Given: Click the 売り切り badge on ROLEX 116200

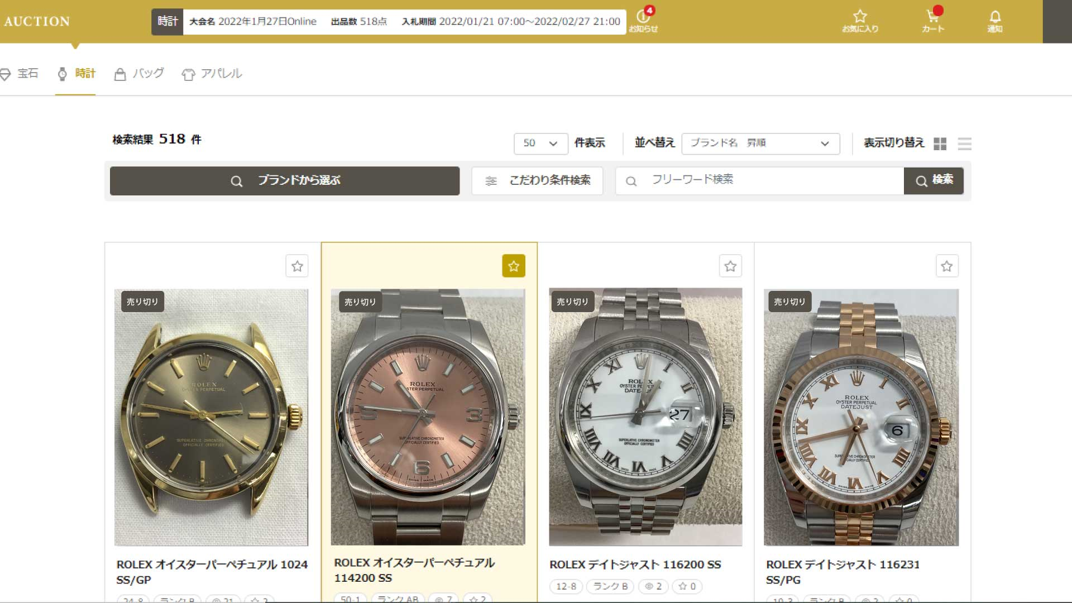Looking at the screenshot, I should pyautogui.click(x=572, y=301).
